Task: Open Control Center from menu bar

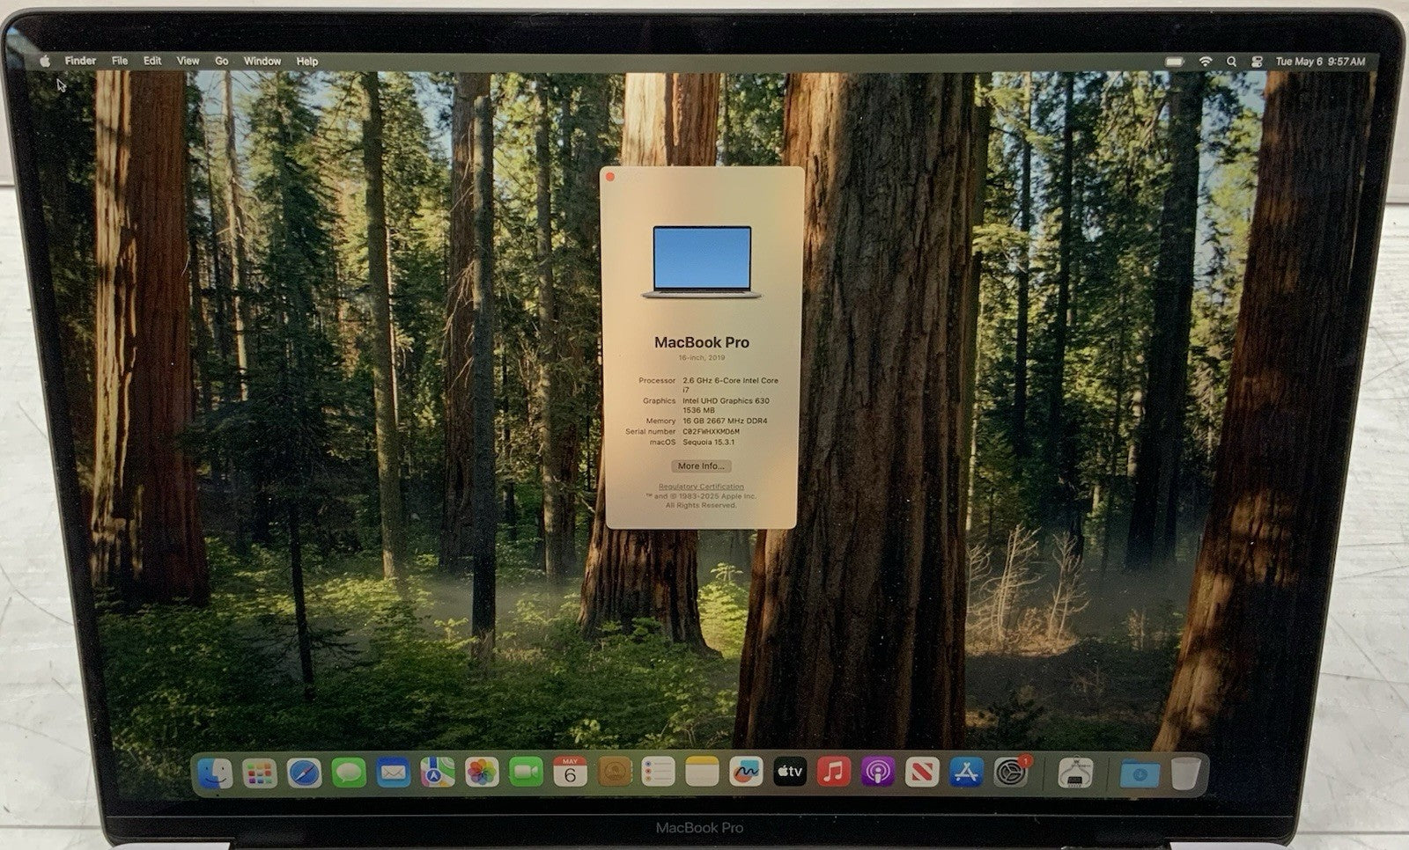Action: (x=1258, y=62)
